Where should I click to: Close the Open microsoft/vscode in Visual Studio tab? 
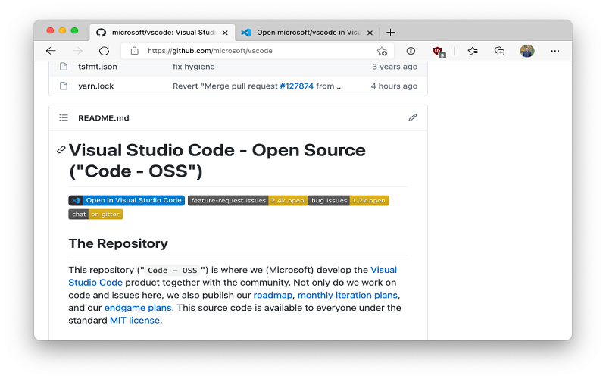[370, 33]
